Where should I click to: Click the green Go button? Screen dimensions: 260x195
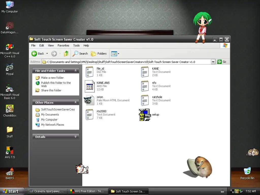pos(222,62)
